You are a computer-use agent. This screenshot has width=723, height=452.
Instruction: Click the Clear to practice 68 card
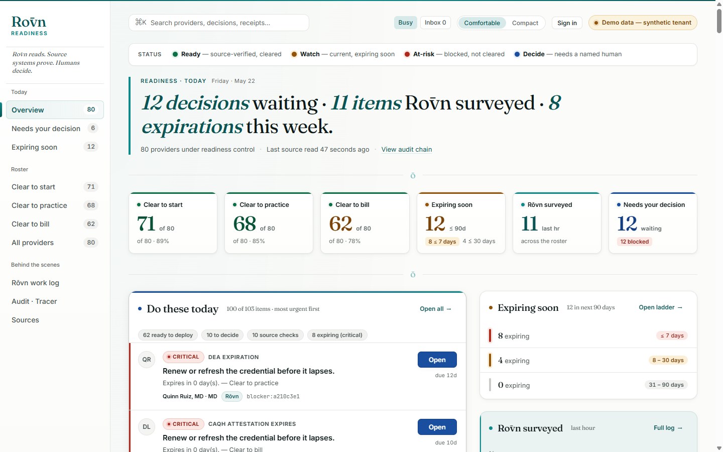tap(269, 223)
